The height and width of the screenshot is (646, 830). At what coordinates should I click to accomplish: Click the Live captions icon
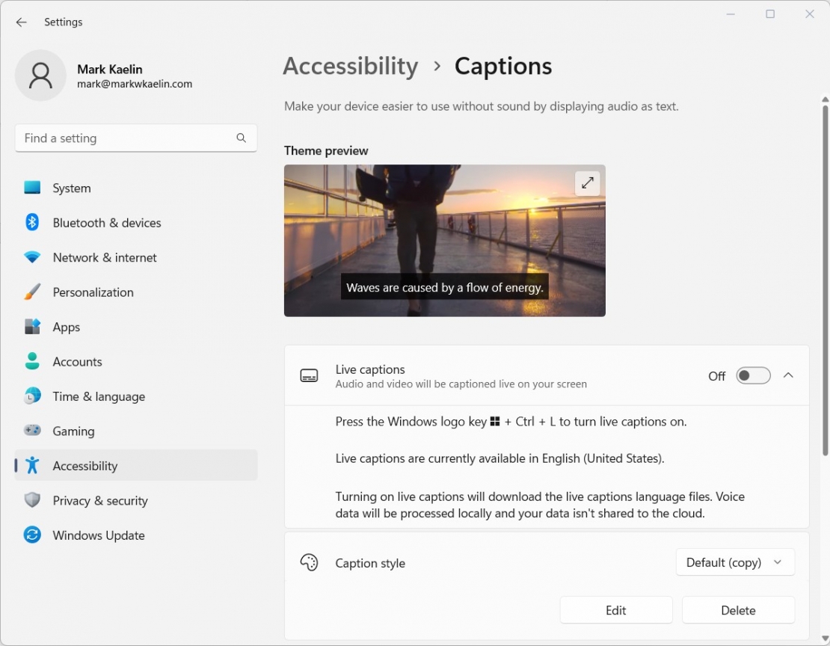tap(309, 375)
